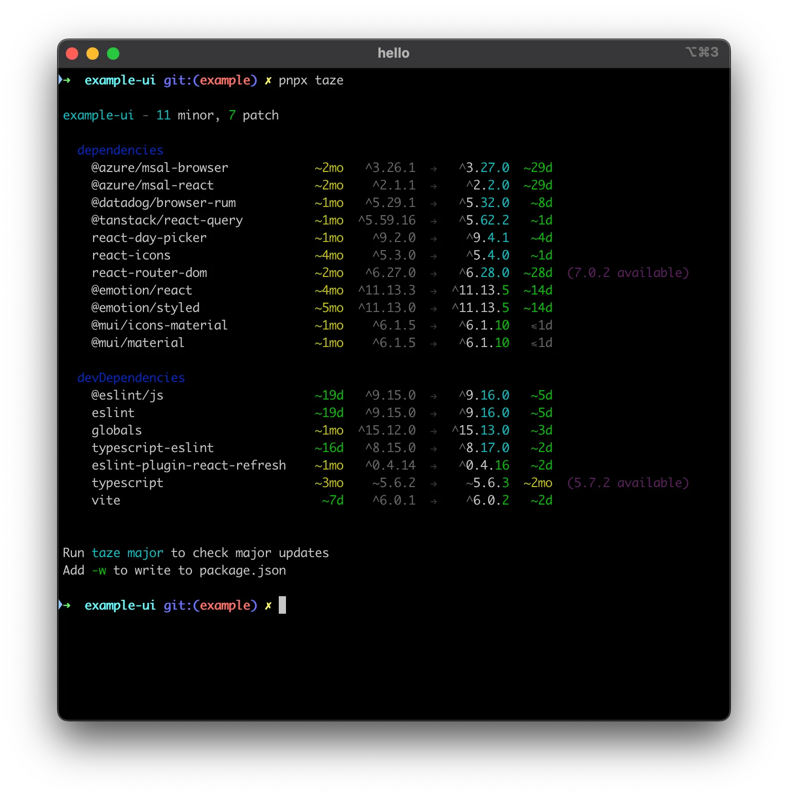Click the 'taze major' command hint
This screenshot has width=788, height=797.
(128, 553)
